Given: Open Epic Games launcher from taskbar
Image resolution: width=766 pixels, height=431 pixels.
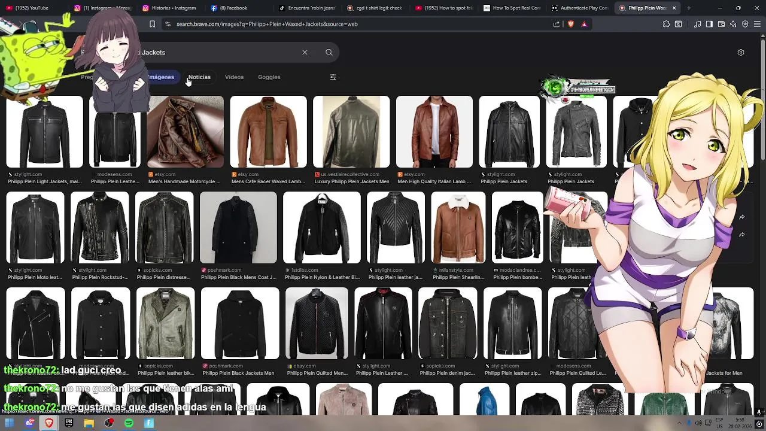Looking at the screenshot, I should (x=69, y=423).
